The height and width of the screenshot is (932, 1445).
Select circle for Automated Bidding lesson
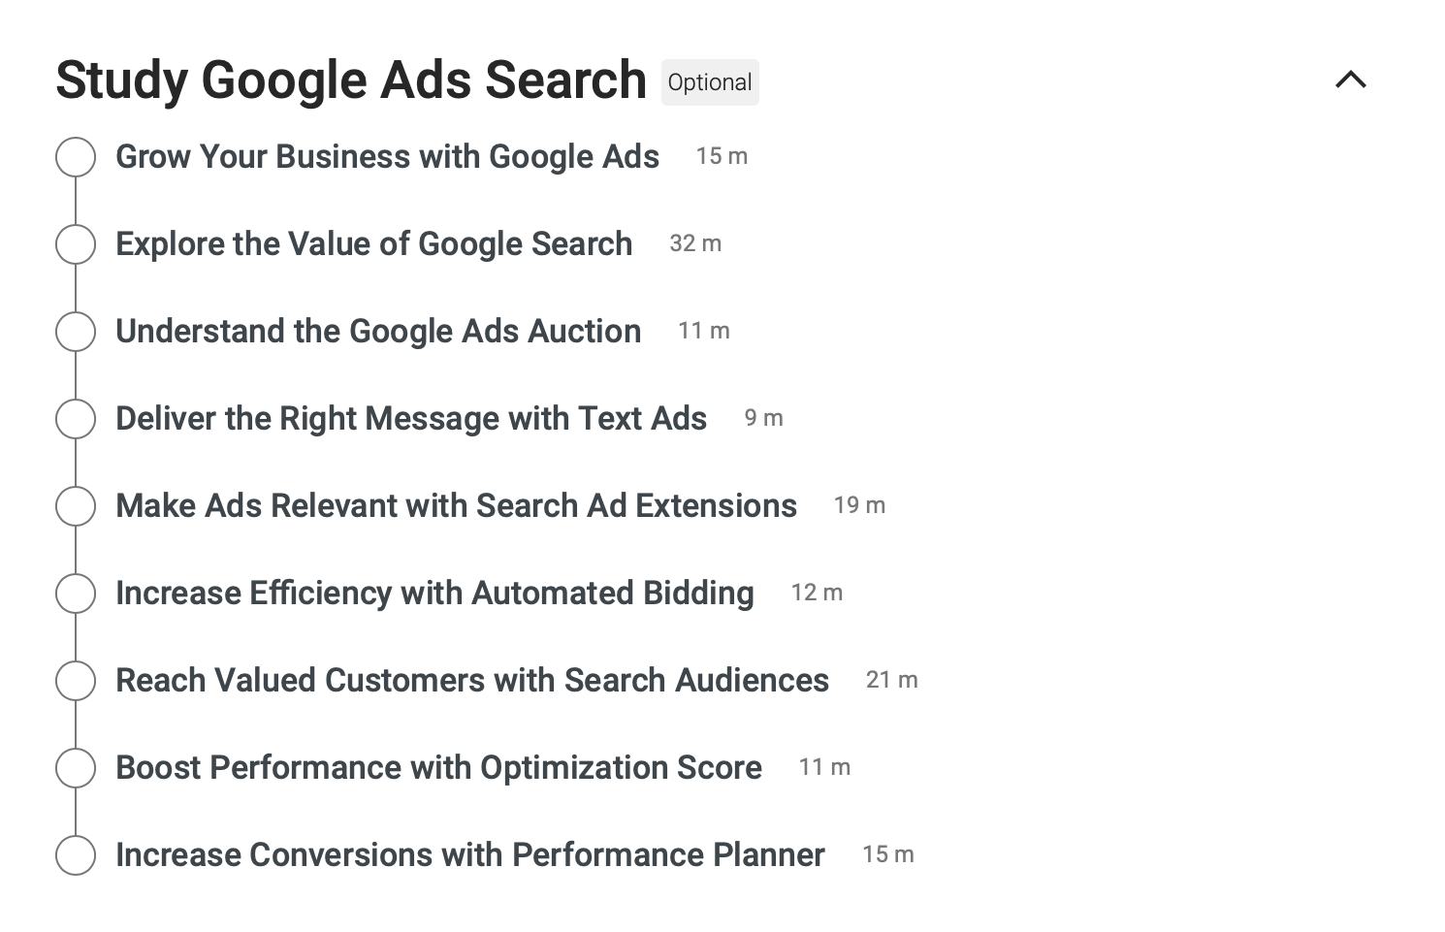(76, 594)
